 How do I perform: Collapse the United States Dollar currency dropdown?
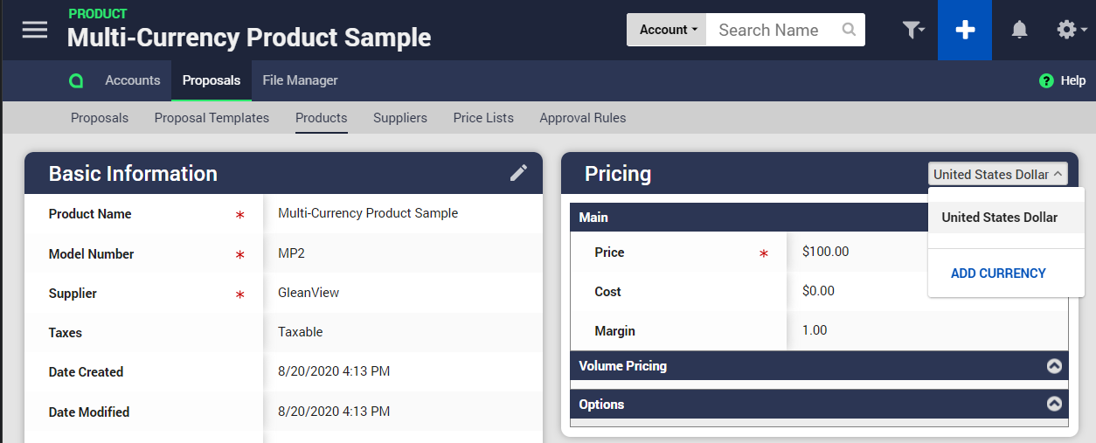point(998,174)
